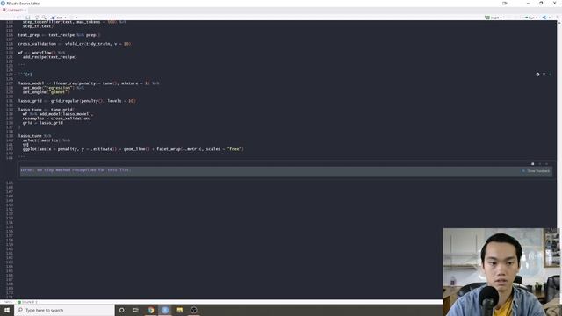Image resolution: width=562 pixels, height=316 pixels.
Task: Click the spell check icon in editor toolbar
Action: point(37,18)
